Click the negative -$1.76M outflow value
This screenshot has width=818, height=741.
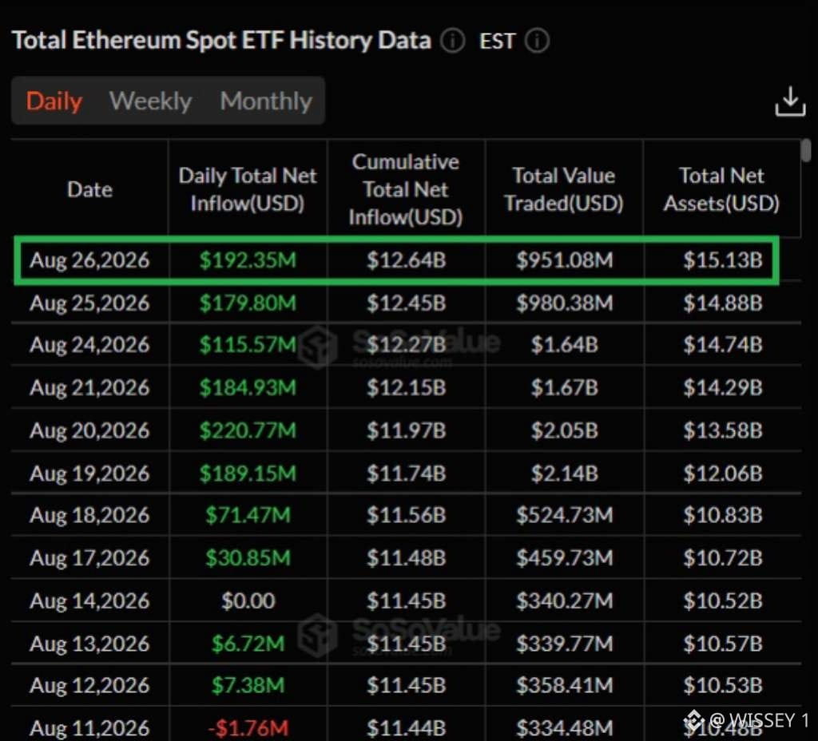[x=248, y=728]
